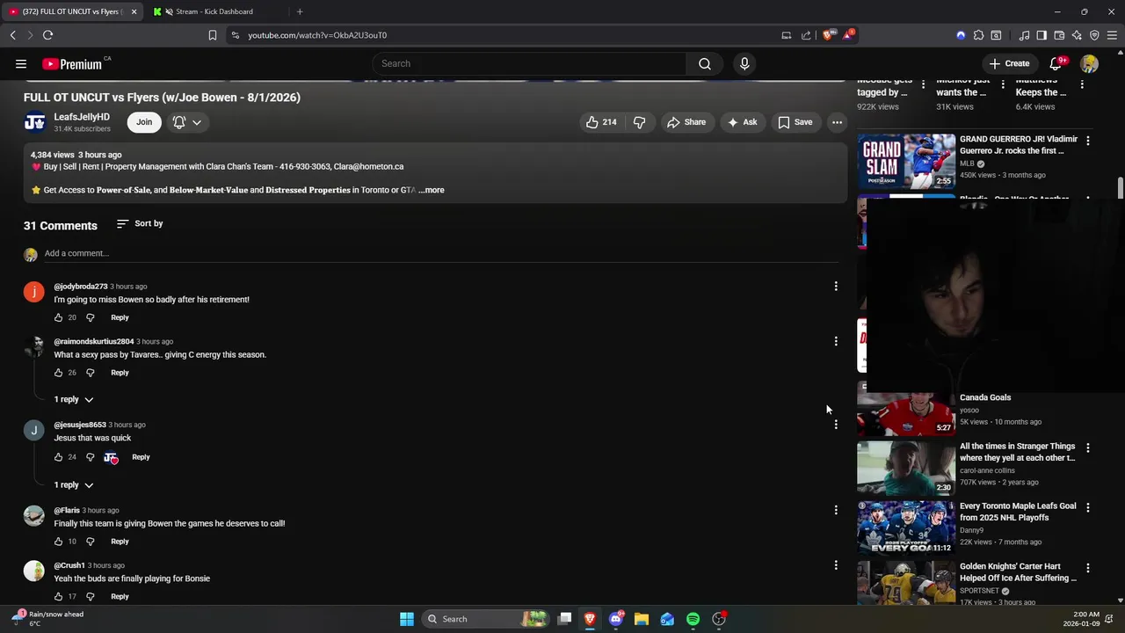Open the notifications bell in YouTube header
The width and height of the screenshot is (1125, 633).
click(1056, 63)
